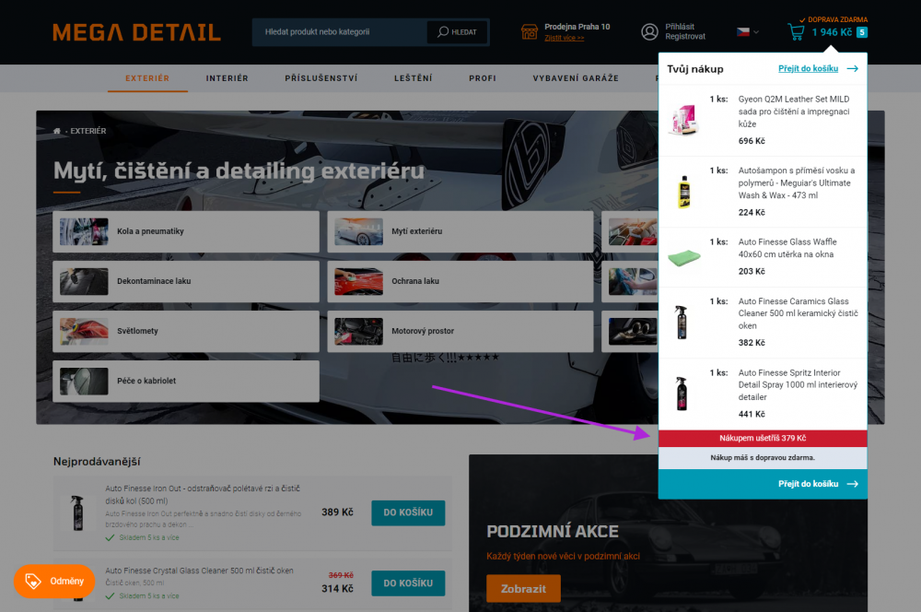Open Auto Finesse Caramics Glass Cleaner item
The height and width of the screenshot is (612, 921).
pyautogui.click(x=799, y=313)
